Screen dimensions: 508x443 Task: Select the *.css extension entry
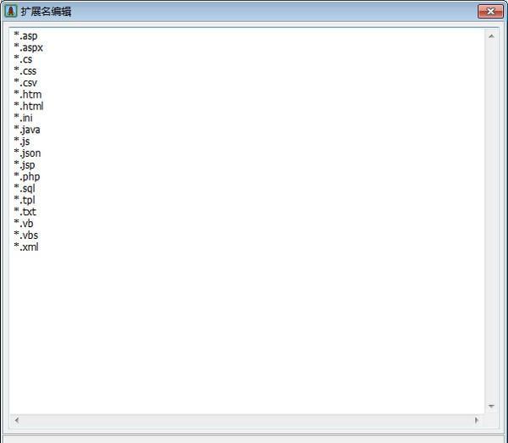click(x=25, y=70)
